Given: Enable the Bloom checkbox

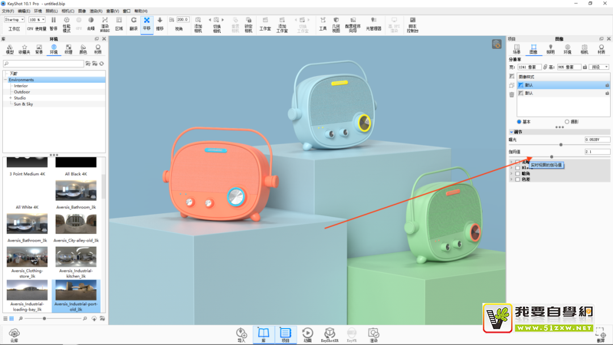Looking at the screenshot, I should [x=518, y=167].
